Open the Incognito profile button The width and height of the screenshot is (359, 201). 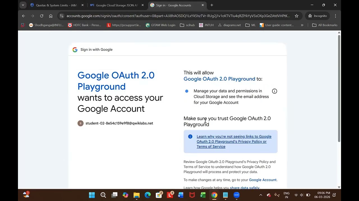(x=317, y=16)
